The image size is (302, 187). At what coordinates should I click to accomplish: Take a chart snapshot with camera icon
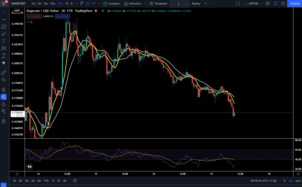283,3
